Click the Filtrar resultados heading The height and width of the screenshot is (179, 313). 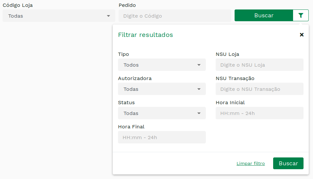145,35
